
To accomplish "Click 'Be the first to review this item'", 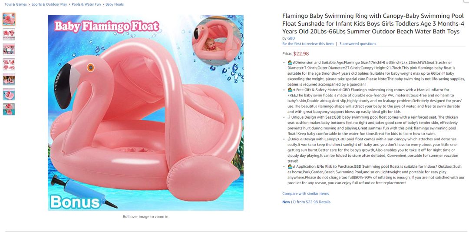I will 308,44.
